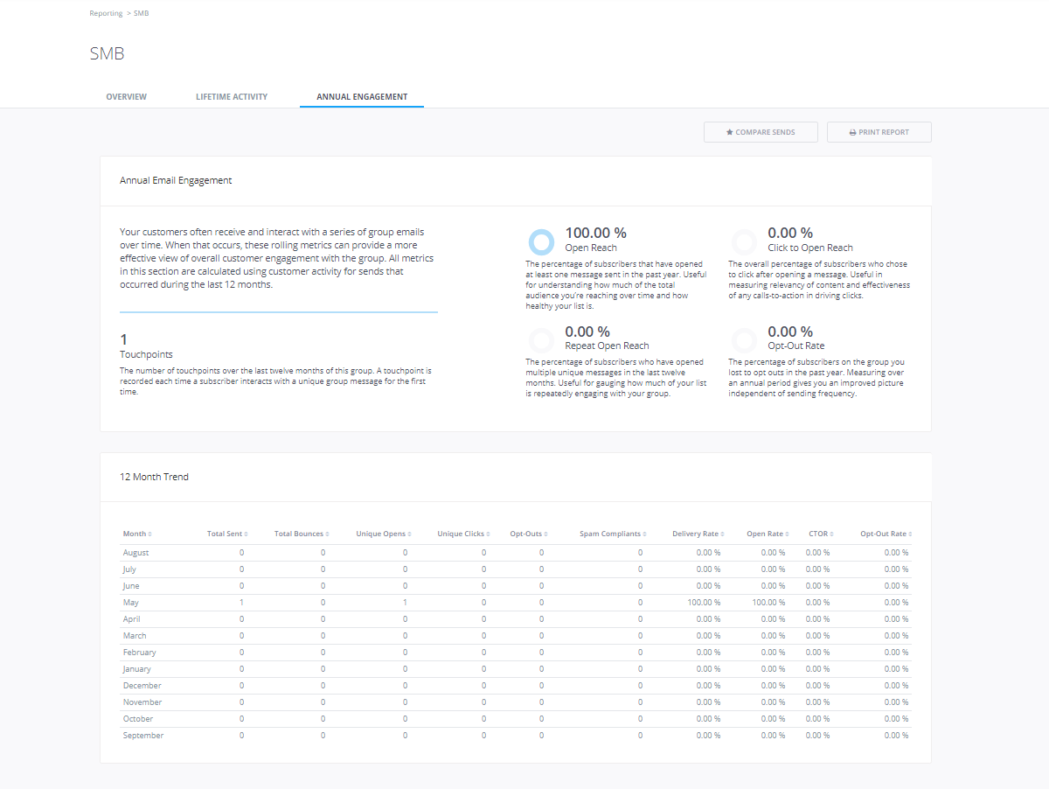Click SMB in the breadcrumb
Viewport: 1049px width, 789px height.
coord(141,14)
